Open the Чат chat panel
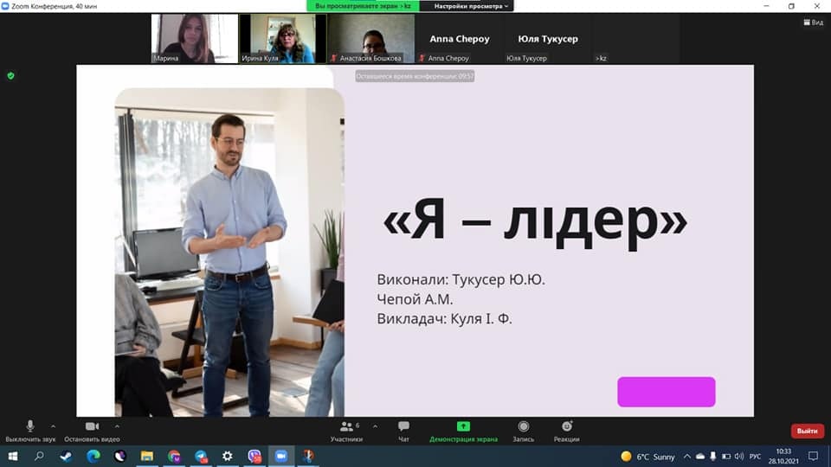The width and height of the screenshot is (831, 467). pyautogui.click(x=403, y=426)
